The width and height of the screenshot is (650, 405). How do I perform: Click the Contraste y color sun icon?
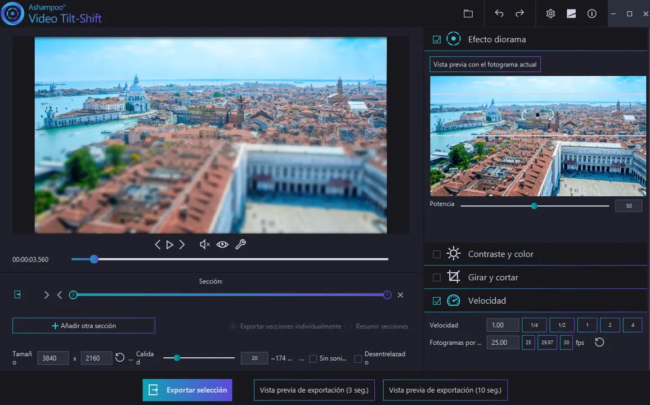[x=454, y=254]
